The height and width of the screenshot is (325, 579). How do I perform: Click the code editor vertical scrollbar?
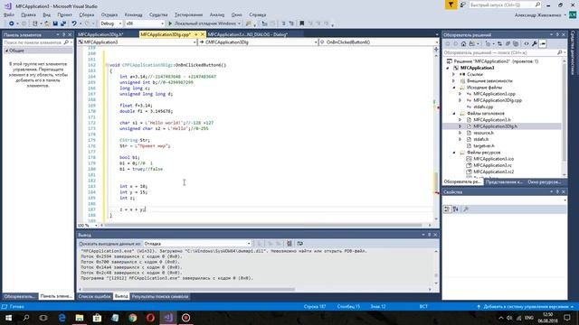coord(436,181)
